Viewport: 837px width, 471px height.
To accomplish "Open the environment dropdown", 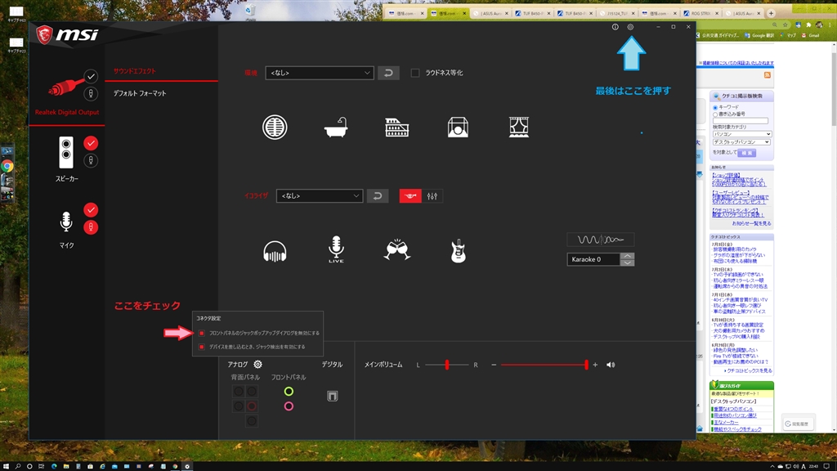I will point(320,73).
